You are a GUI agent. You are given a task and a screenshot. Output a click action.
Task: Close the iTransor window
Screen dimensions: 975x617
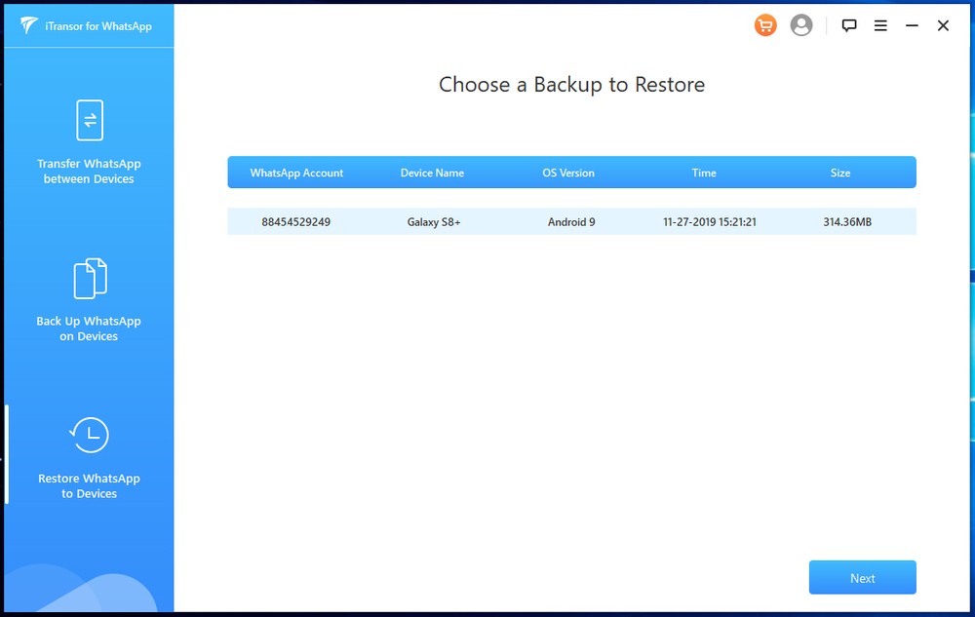[x=943, y=25]
